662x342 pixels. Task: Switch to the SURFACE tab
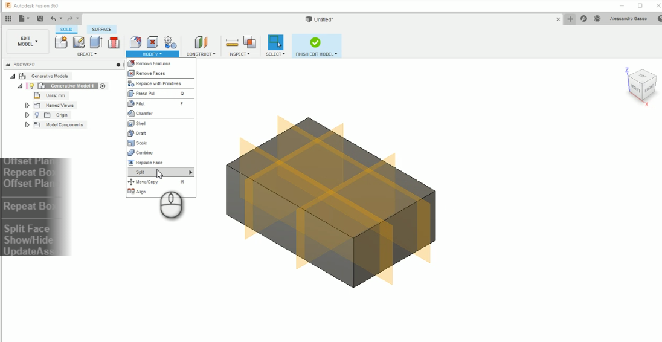pyautogui.click(x=101, y=29)
